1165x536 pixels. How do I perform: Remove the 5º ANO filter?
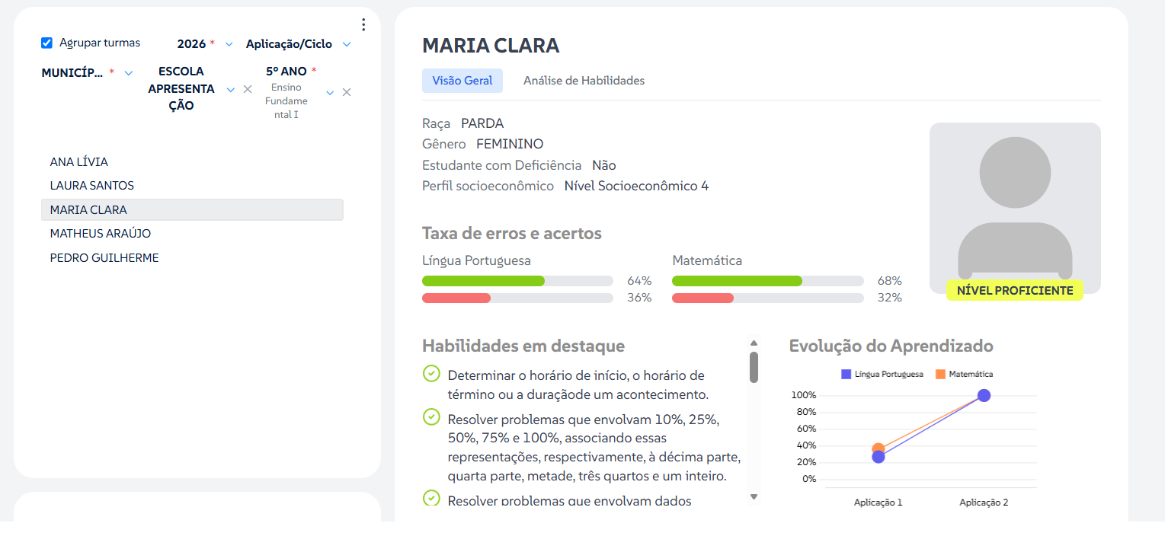[347, 92]
